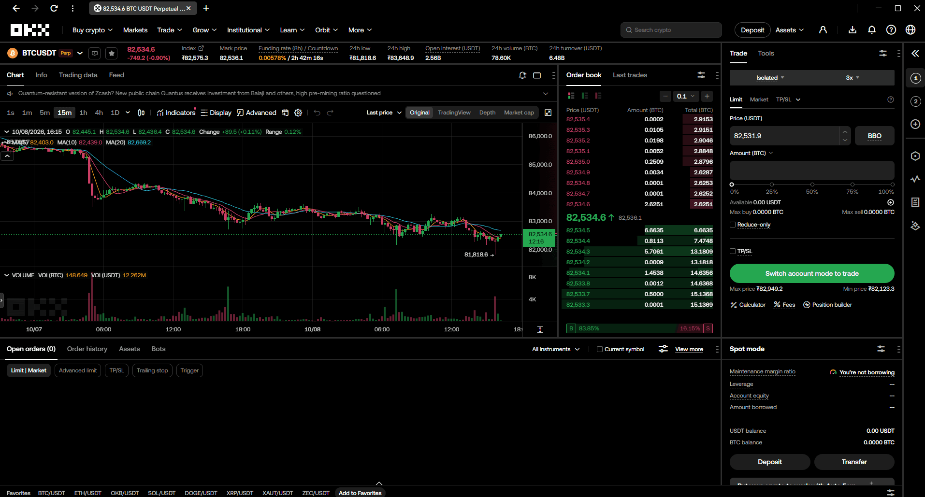925x497 pixels.
Task: Open Calculator tool
Action: coord(748,305)
